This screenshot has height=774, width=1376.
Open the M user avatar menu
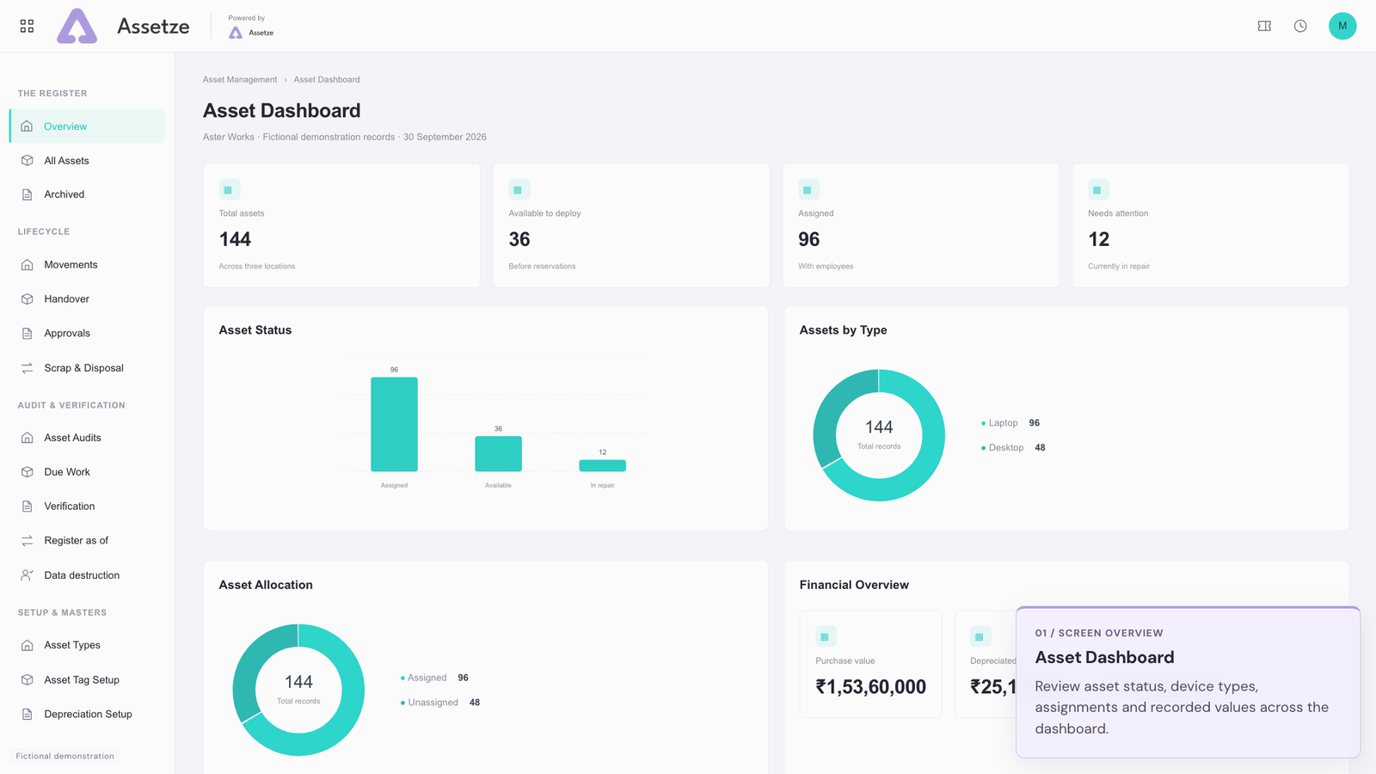(1342, 26)
